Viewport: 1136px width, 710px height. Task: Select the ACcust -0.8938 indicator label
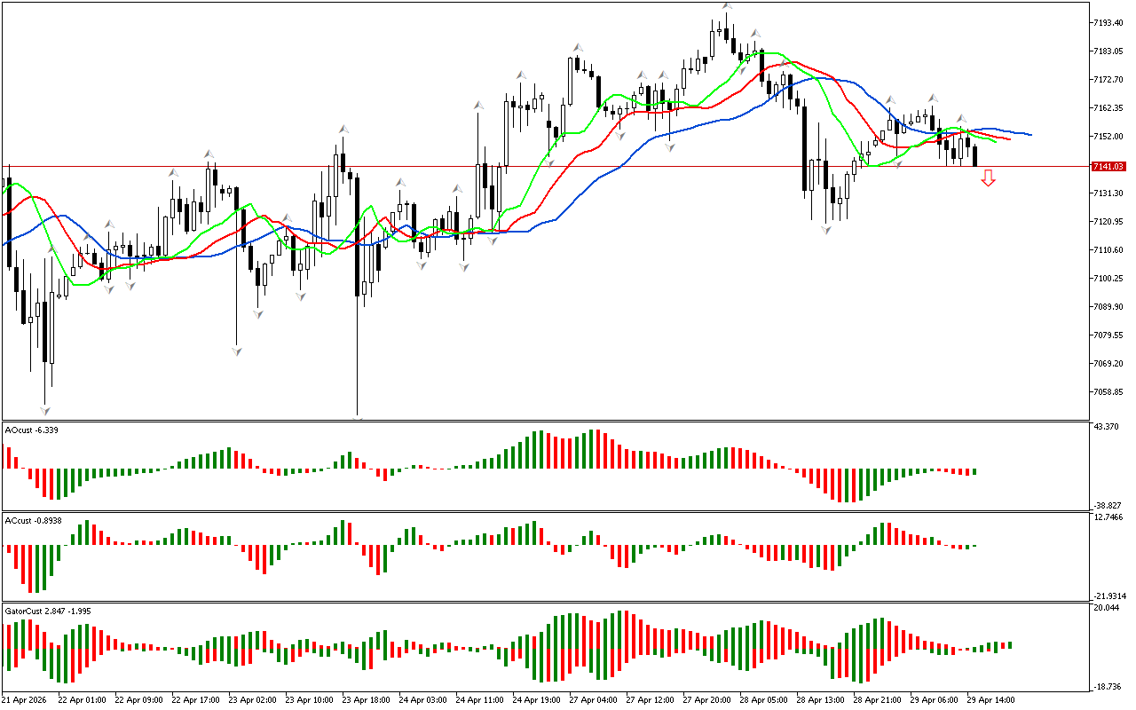click(33, 521)
